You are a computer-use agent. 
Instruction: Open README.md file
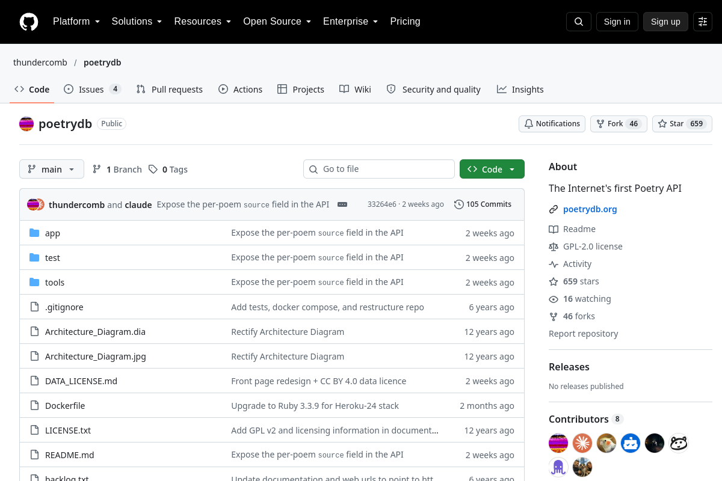70,455
